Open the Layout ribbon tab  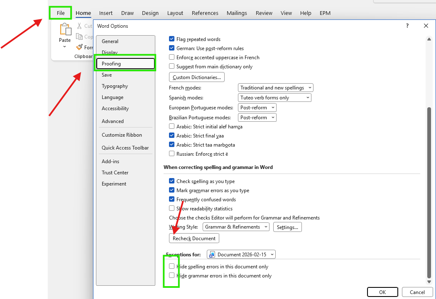pyautogui.click(x=175, y=13)
